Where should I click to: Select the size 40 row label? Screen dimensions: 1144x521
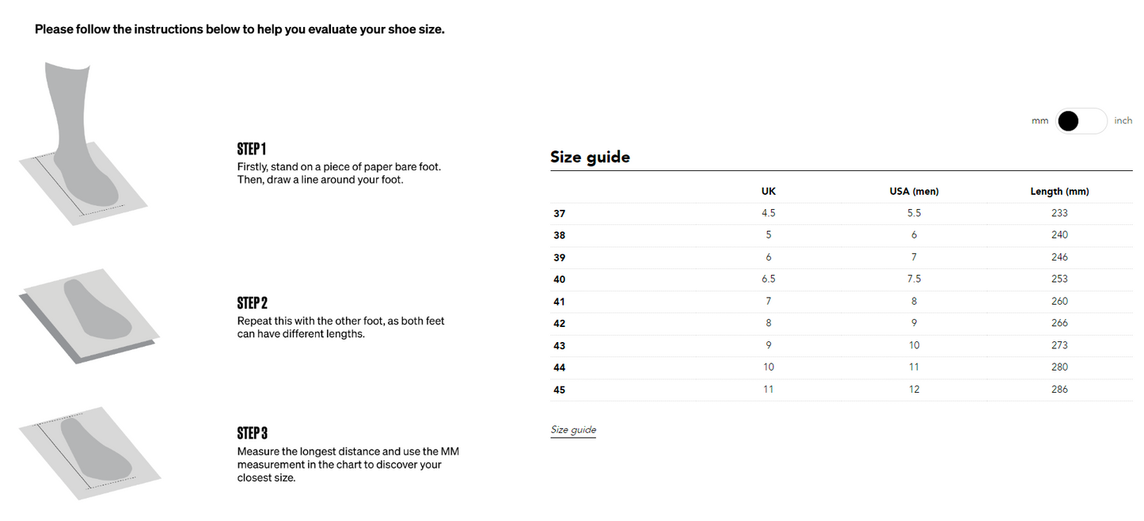pos(560,280)
